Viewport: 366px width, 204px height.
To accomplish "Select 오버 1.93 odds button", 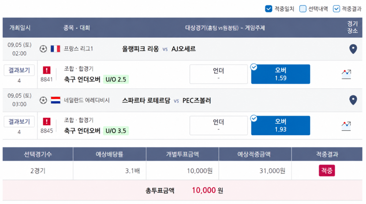I will point(280,125).
